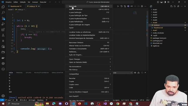Click the remote window indicator in status bar
Viewport: 188px width, 106px height.
click(2, 100)
